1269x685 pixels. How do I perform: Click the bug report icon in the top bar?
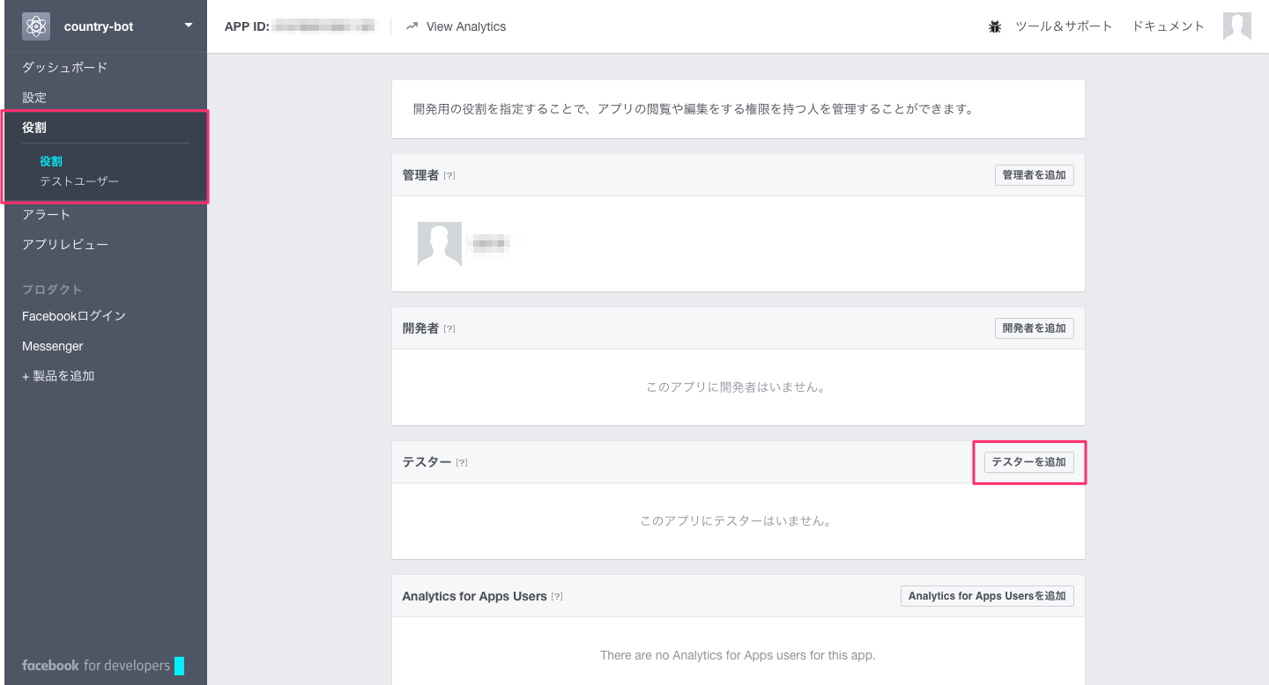tap(994, 26)
